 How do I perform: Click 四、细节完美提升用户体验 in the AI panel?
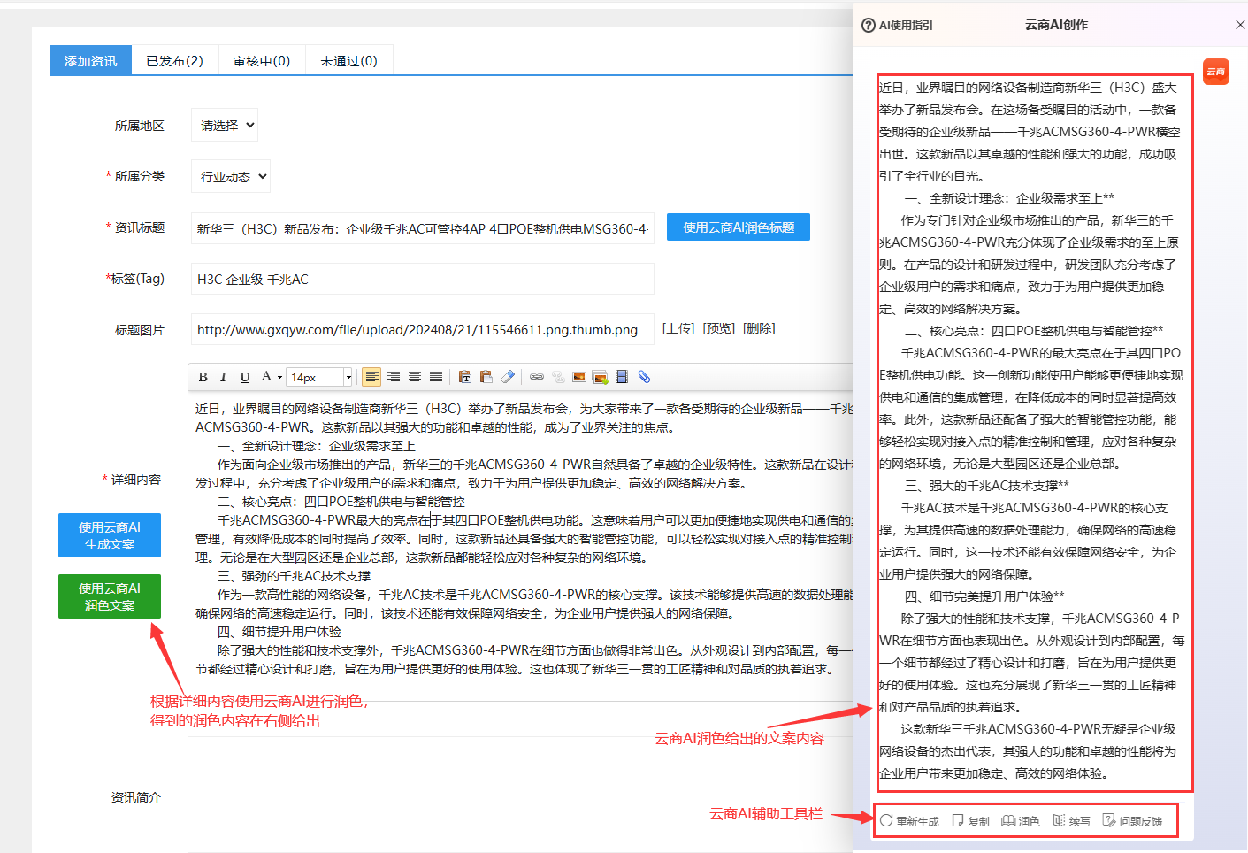984,596
